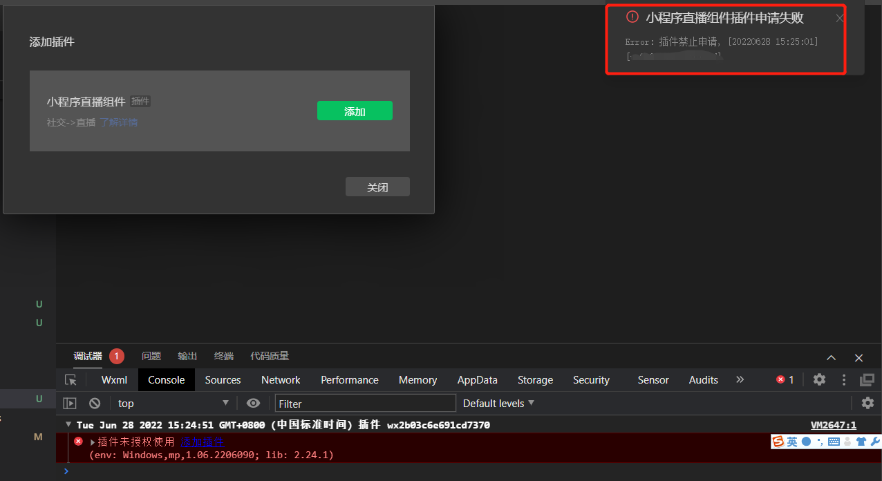This screenshot has height=481, width=882.
Task: Toggle Sogou English/Chinese mode button
Action: [792, 442]
